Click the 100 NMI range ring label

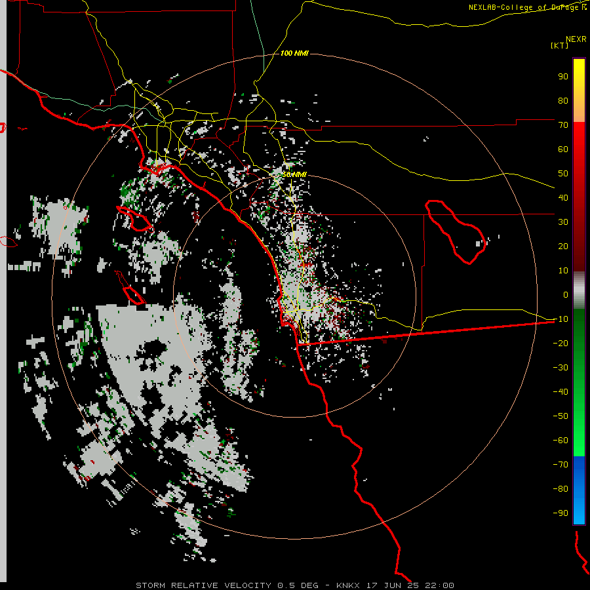point(294,54)
